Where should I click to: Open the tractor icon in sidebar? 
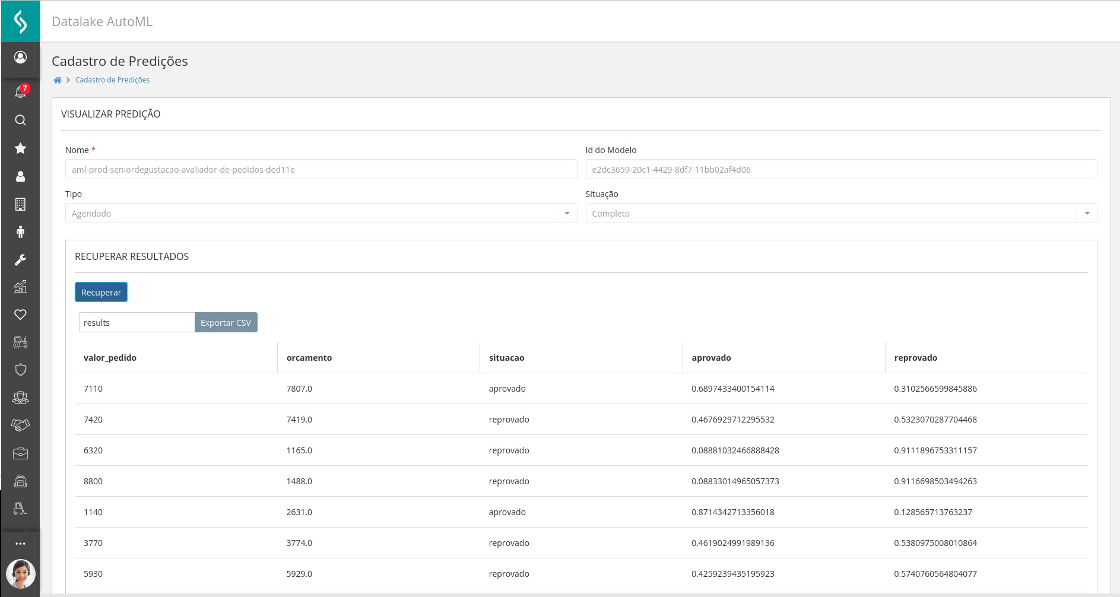click(x=20, y=342)
